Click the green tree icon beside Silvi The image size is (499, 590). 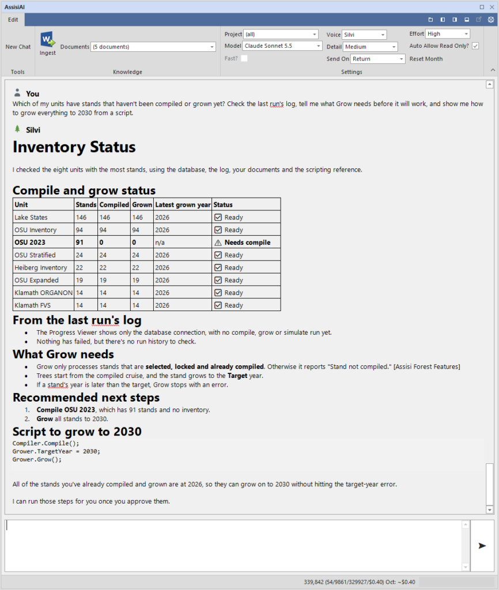[x=17, y=129]
